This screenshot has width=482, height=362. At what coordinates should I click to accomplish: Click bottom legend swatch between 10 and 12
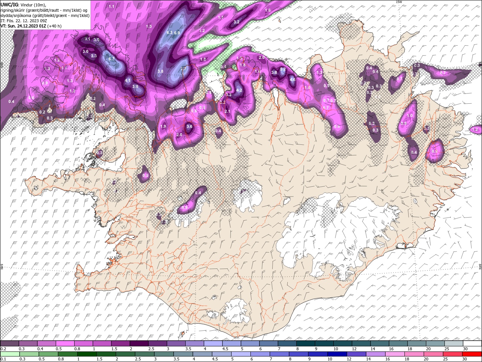(x=336, y=354)
